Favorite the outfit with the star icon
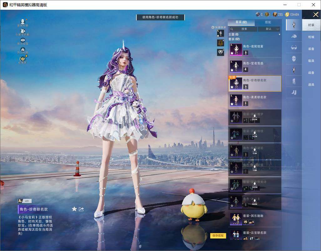This screenshot has width=321, height=251. coord(74,209)
